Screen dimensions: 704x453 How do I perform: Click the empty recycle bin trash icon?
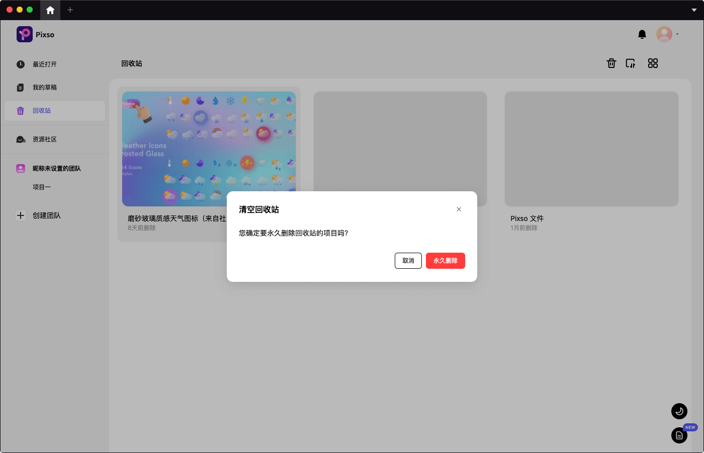[x=611, y=63]
